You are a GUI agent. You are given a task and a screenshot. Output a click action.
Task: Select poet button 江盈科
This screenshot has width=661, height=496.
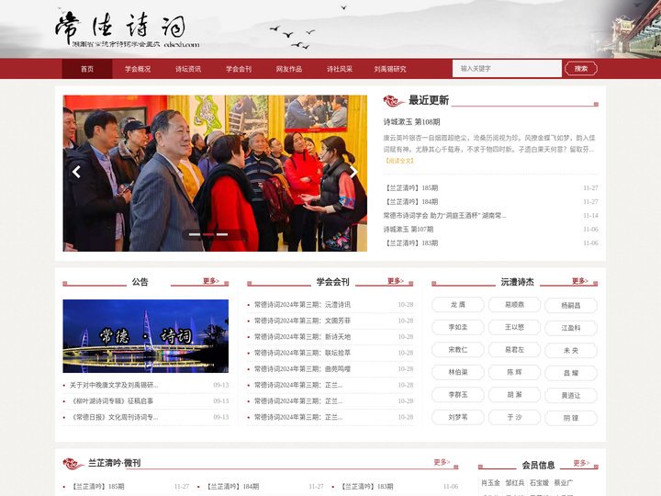(x=571, y=328)
